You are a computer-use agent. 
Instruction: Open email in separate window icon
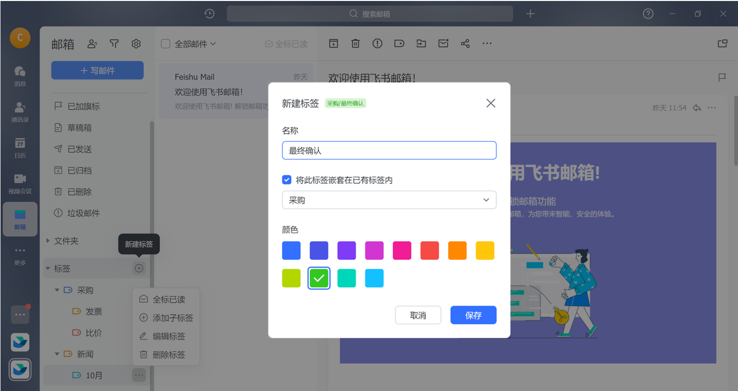point(723,43)
